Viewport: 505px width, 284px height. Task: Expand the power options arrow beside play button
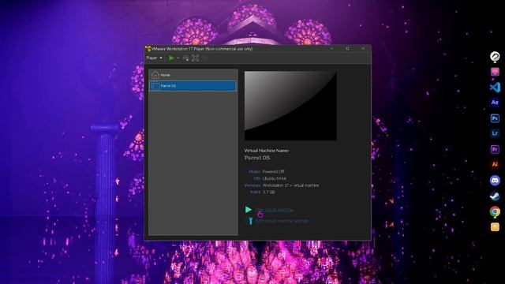178,58
